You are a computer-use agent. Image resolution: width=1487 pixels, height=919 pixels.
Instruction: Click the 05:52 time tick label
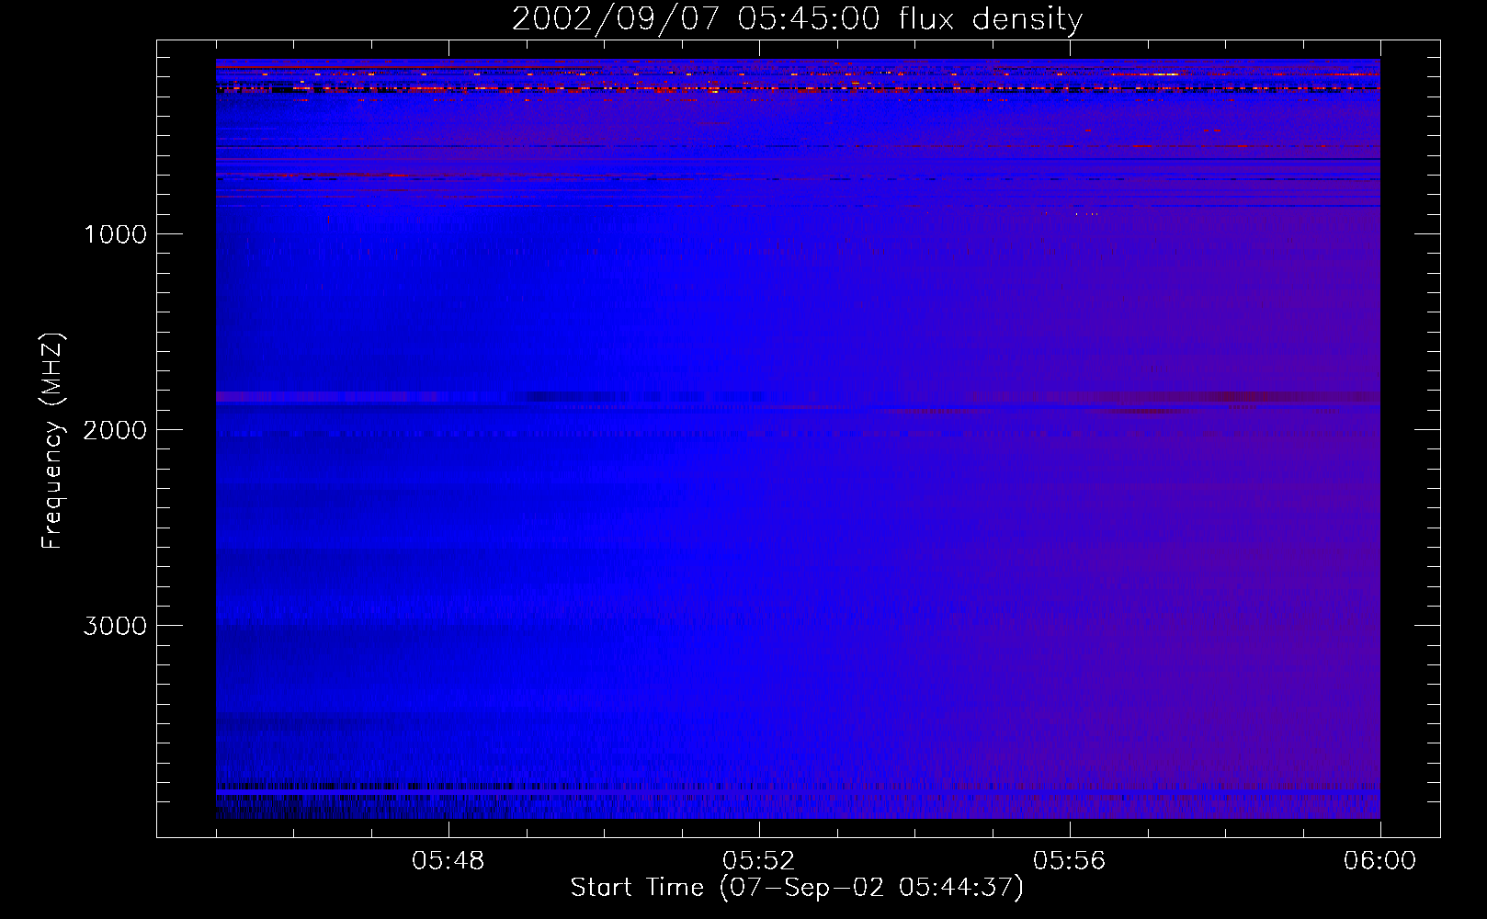tap(759, 861)
